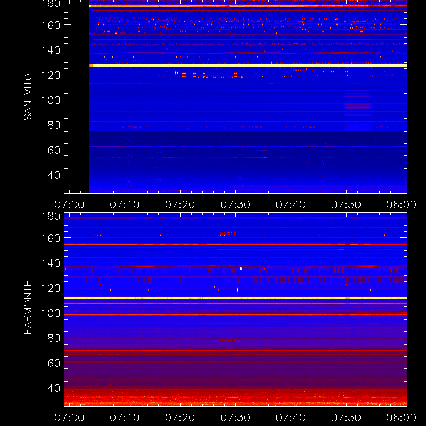Click the 08:00 time label under San Vito plot
Viewport: 426px width, 426px height.
(x=402, y=204)
